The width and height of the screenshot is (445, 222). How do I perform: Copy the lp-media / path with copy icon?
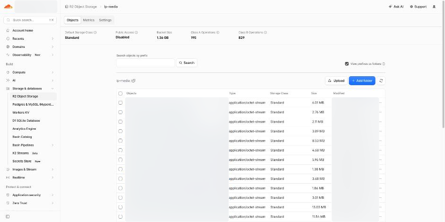tap(134, 80)
